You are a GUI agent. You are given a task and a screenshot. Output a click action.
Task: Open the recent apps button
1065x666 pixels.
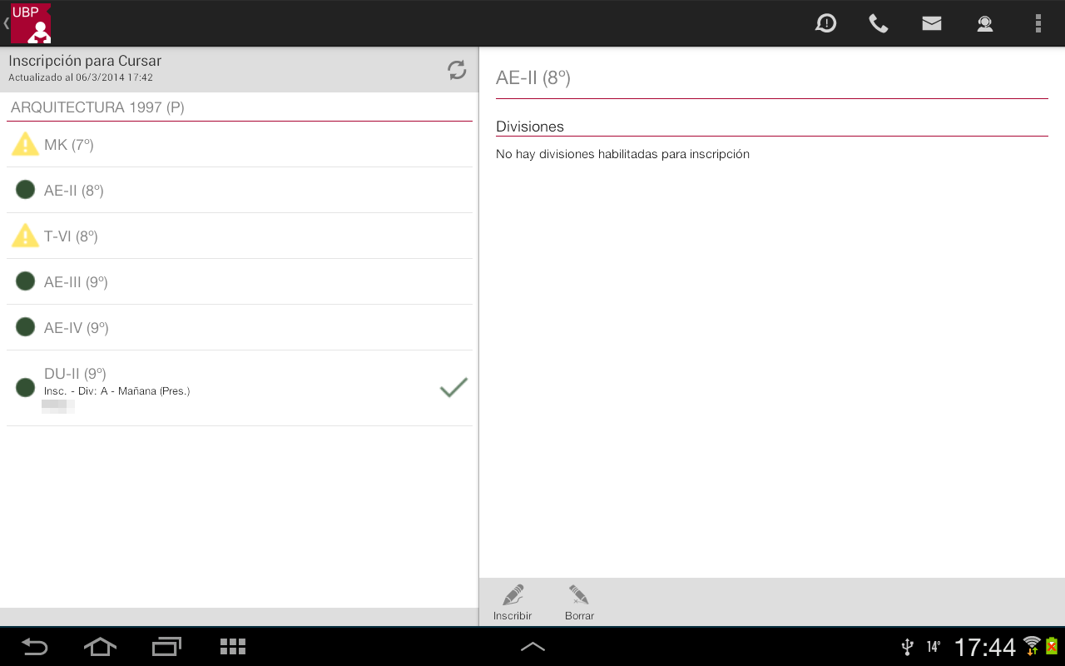coord(166,646)
